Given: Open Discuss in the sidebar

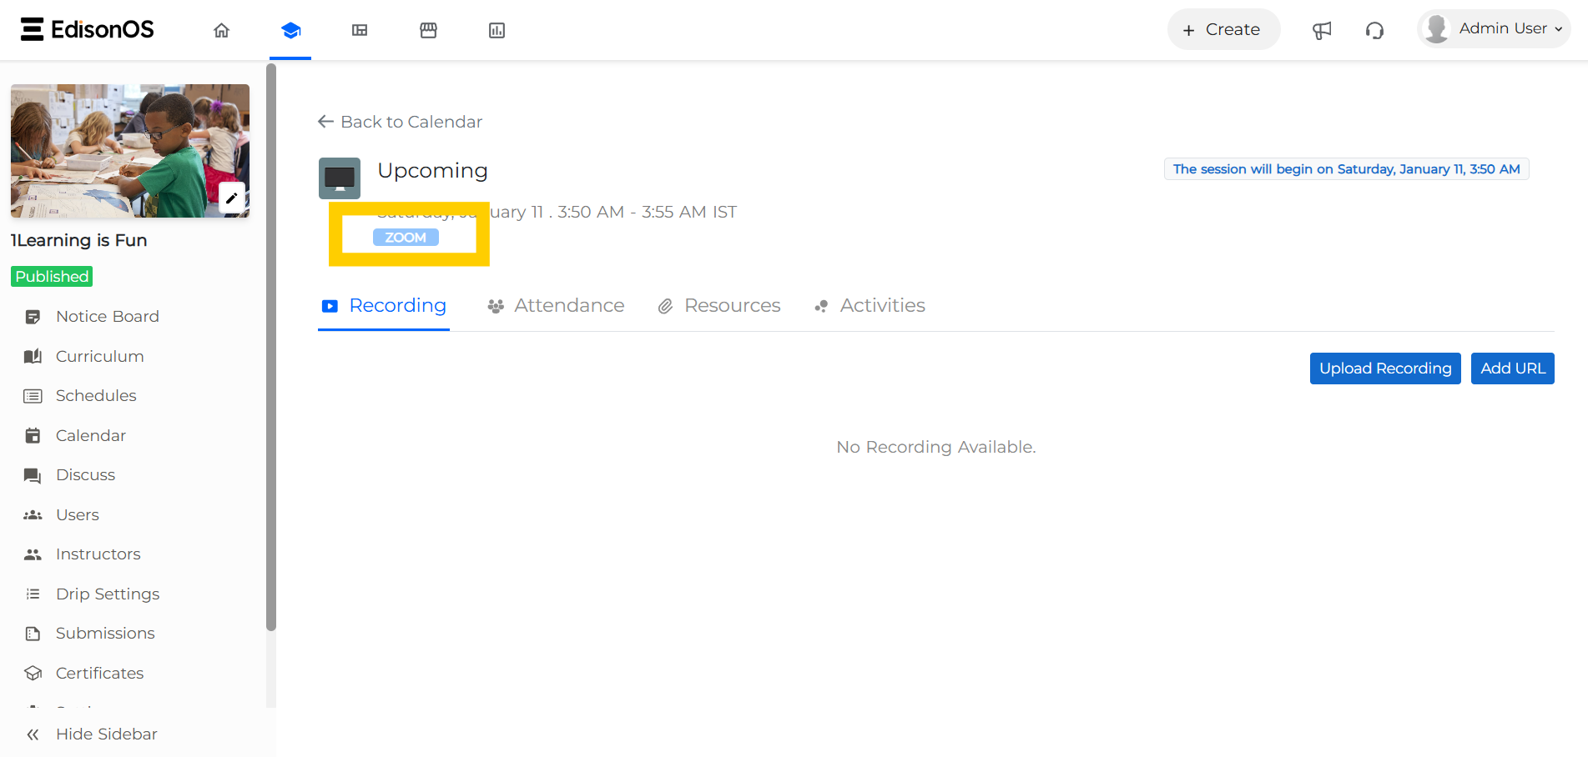Looking at the screenshot, I should tap(86, 475).
